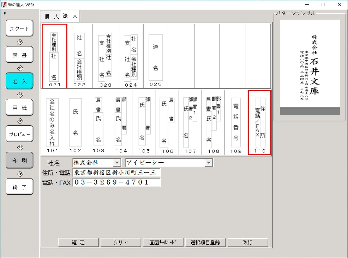Image resolution: width=348 pixels, height=258 pixels.
Task: Click the 確定 button
Action: [x=78, y=242]
